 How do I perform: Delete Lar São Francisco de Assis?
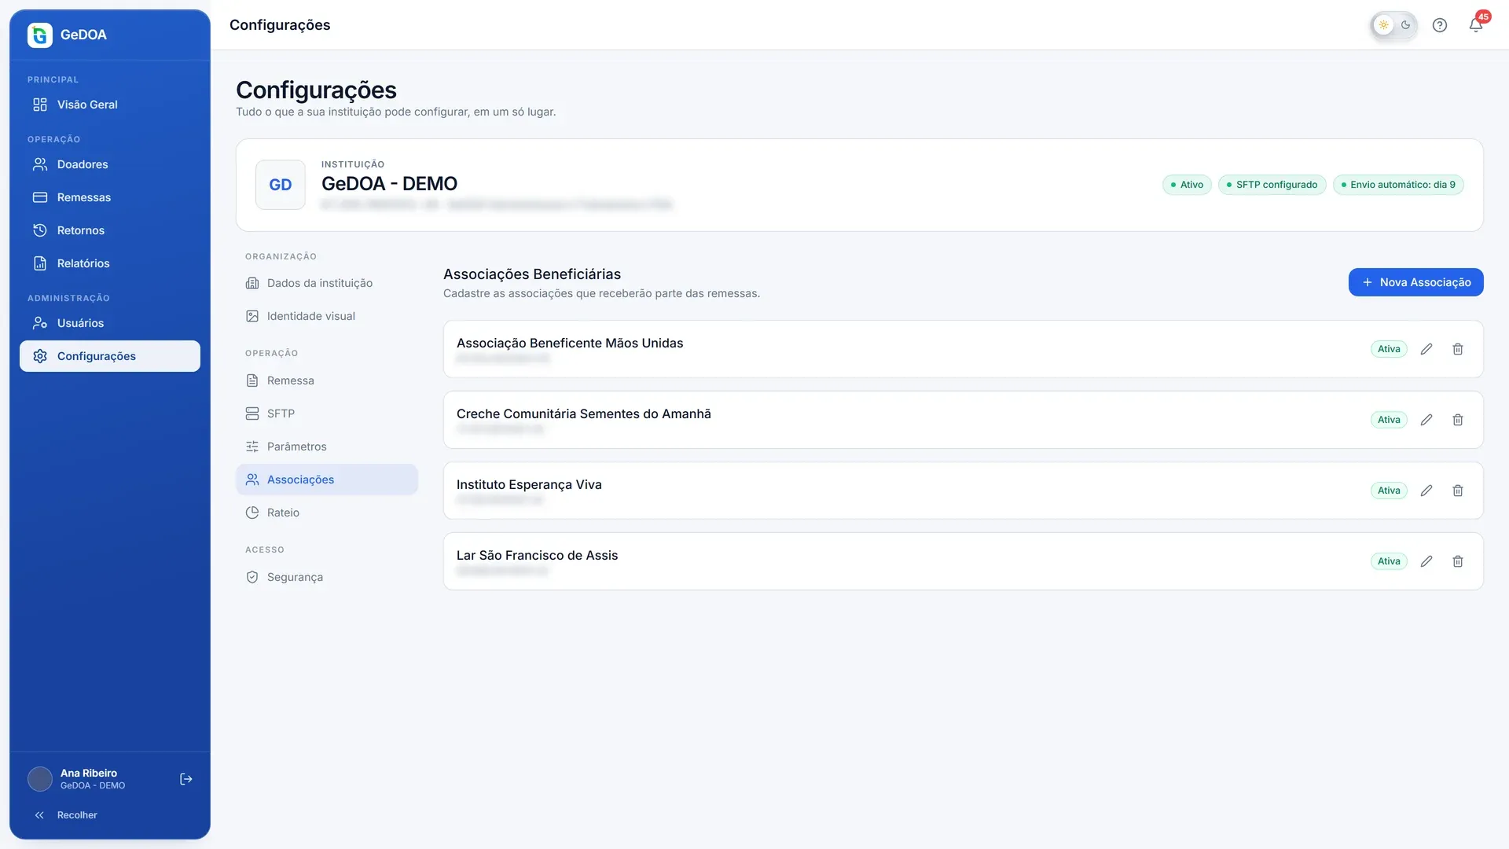pyautogui.click(x=1458, y=561)
